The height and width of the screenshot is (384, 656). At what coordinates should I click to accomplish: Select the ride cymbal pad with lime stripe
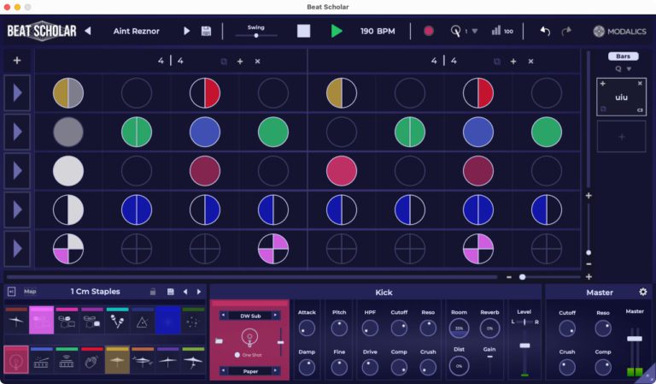click(193, 360)
